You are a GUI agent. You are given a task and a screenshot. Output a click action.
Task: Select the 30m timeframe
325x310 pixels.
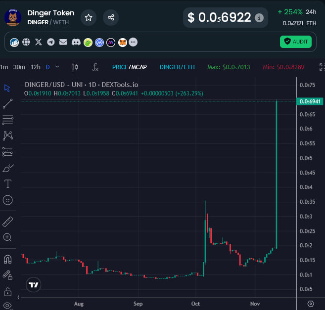(19, 67)
